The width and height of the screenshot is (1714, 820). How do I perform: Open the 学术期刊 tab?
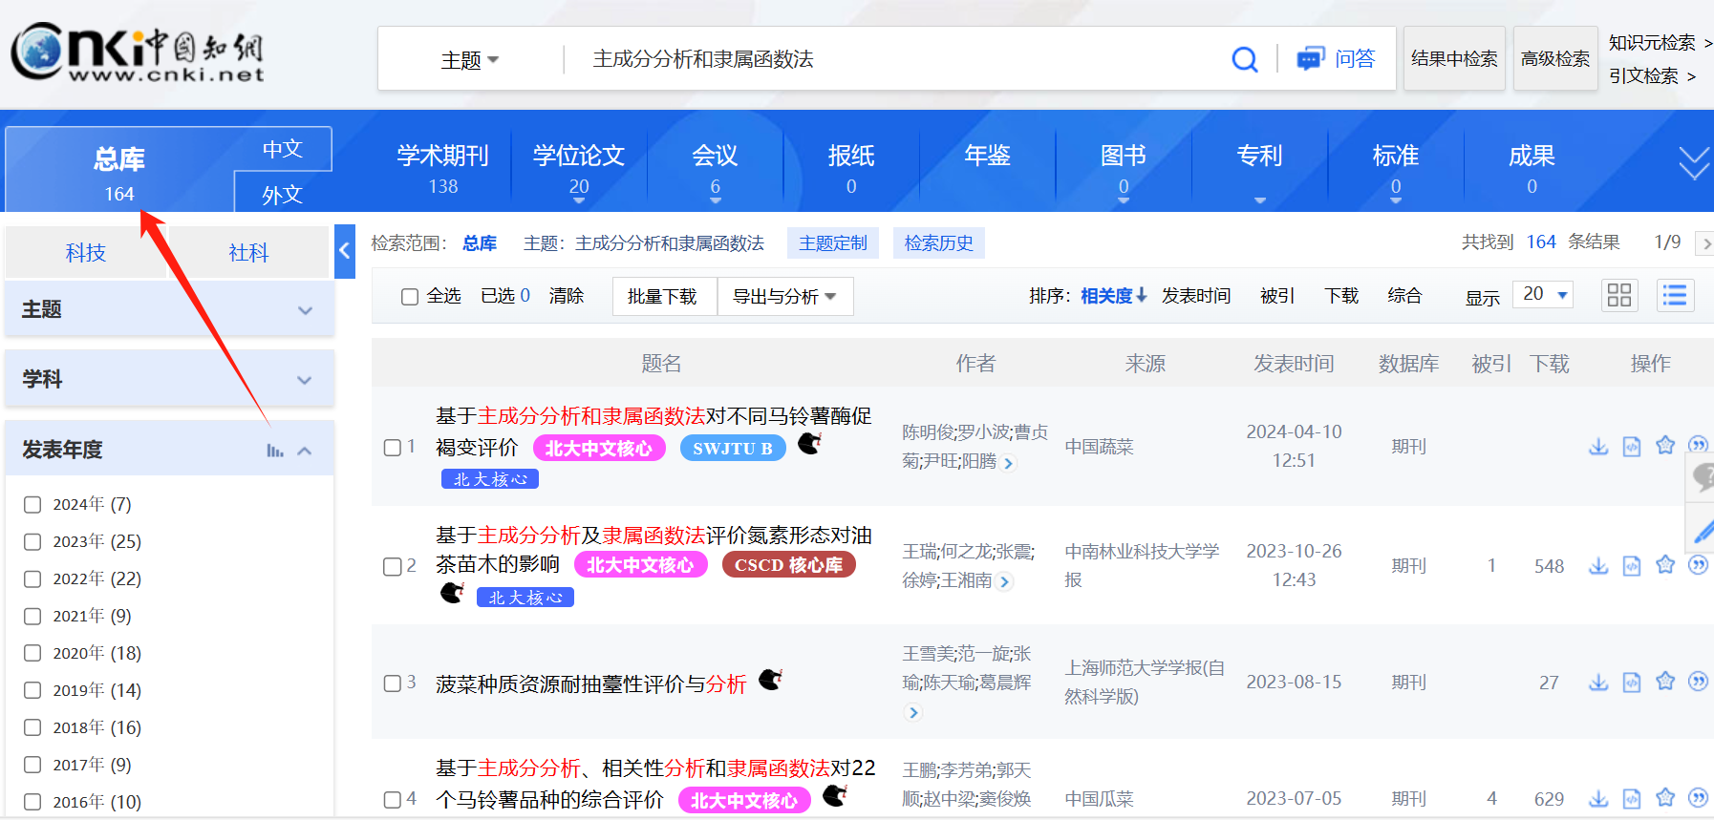(x=442, y=167)
